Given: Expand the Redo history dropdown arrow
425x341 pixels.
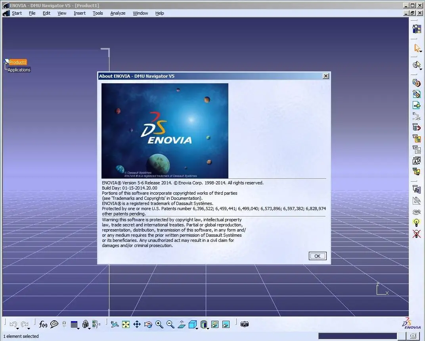Looking at the screenshot, I should point(29,329).
